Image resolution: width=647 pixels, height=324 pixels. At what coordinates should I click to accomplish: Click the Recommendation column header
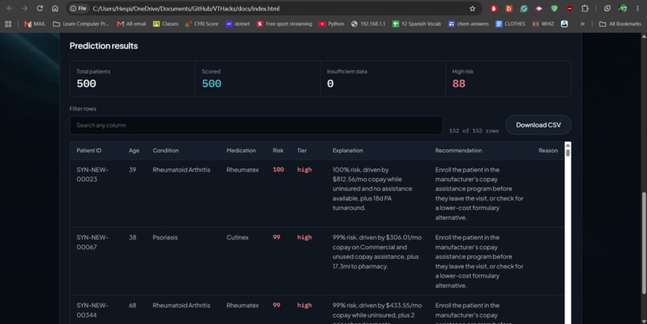458,151
